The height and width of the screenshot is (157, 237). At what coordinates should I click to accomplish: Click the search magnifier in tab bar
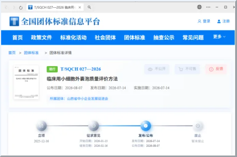[x=89, y=7]
